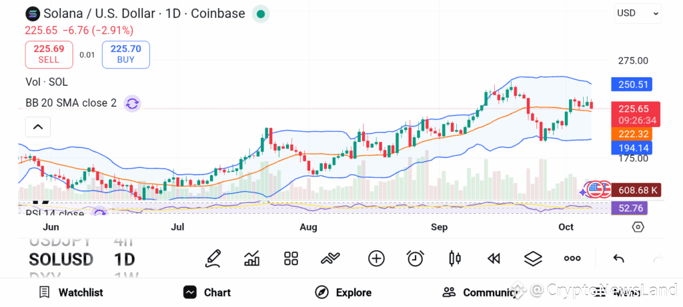Switch to the Explore tab
The width and height of the screenshot is (683, 307).
pos(344,292)
